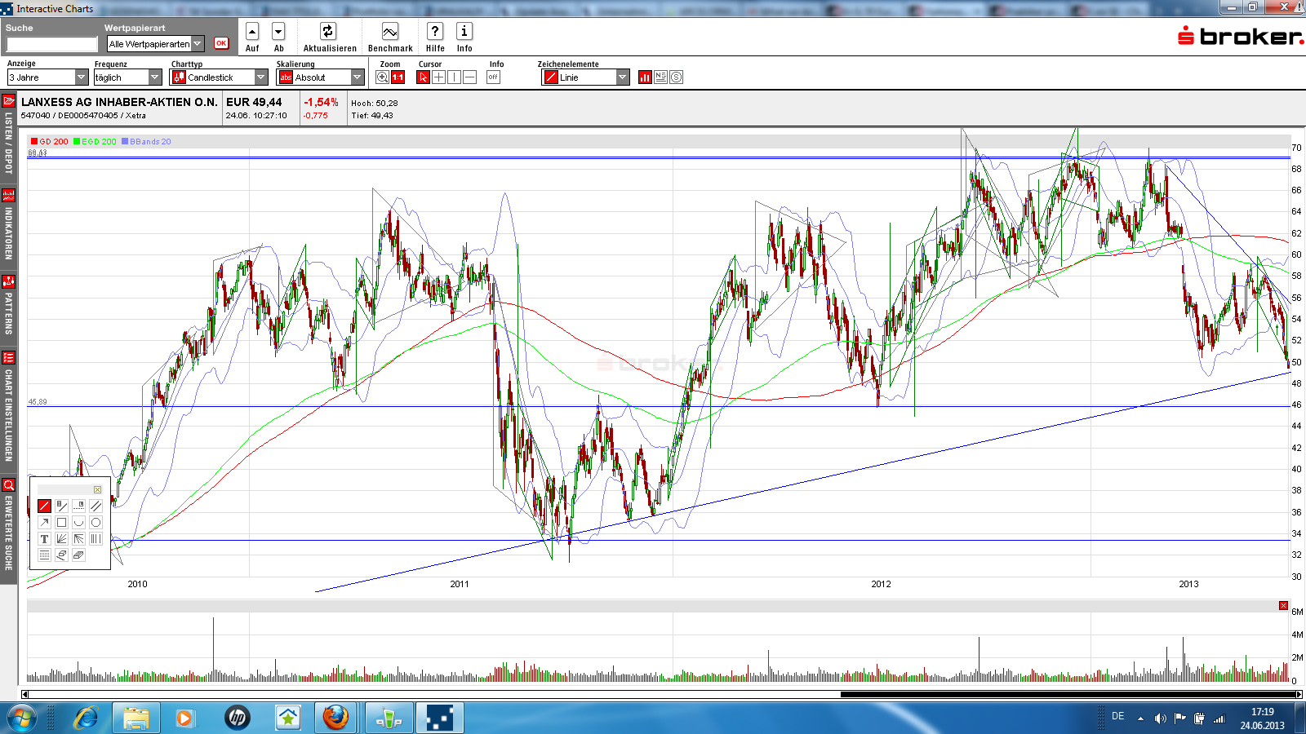
Task: Click the scrollbar left arrow
Action: pos(24,695)
